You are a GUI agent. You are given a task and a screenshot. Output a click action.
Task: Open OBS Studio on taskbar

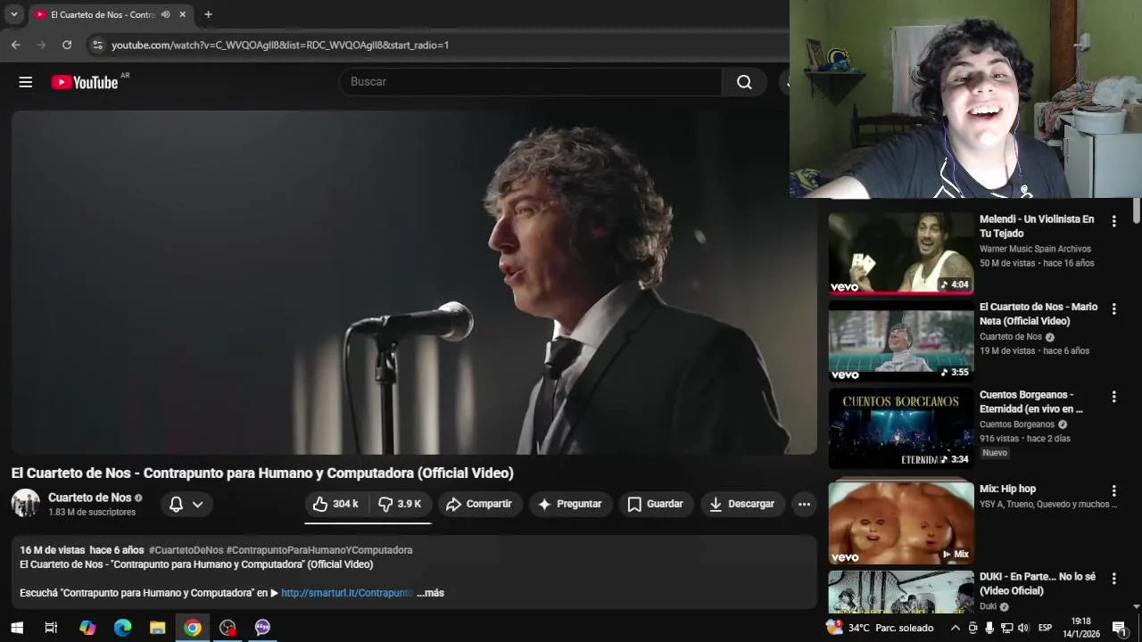click(228, 628)
